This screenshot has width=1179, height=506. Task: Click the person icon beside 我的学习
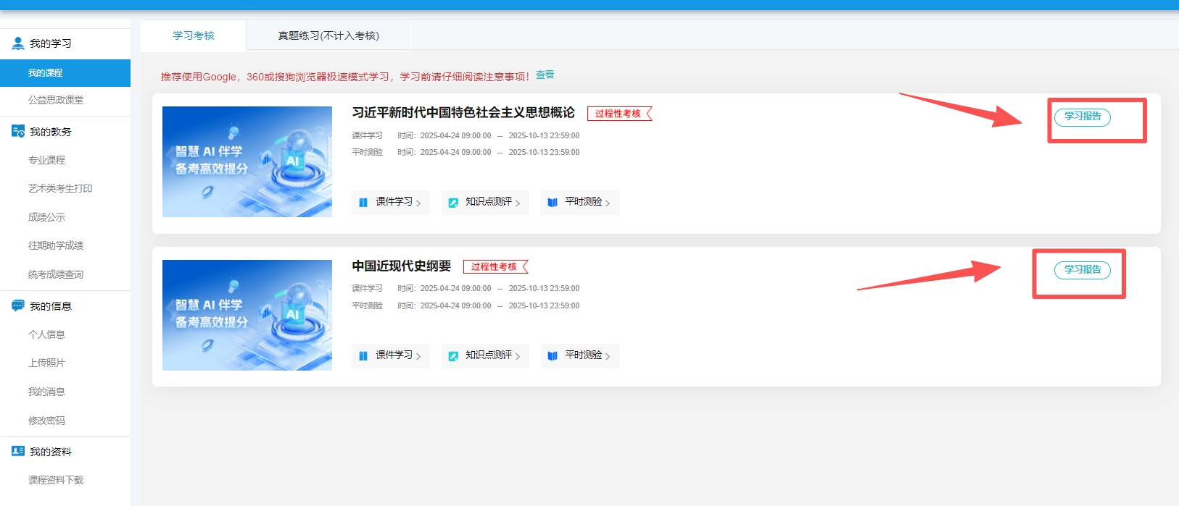18,43
